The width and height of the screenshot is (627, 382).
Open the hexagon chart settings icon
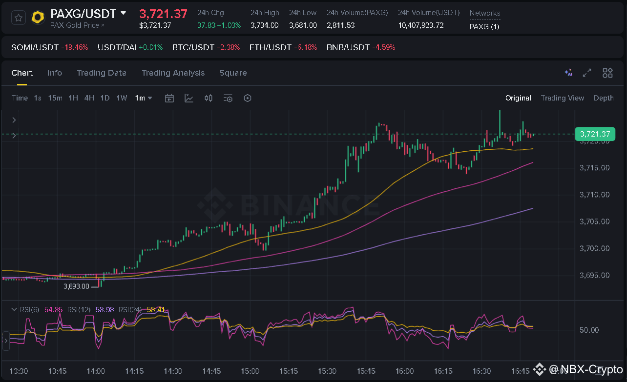(248, 98)
